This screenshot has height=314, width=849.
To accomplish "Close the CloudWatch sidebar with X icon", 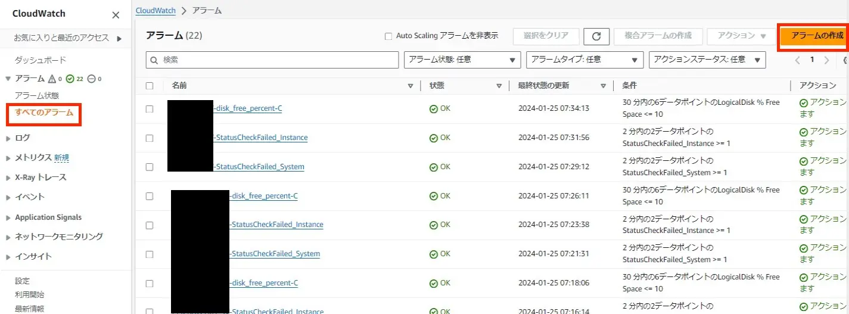I will (116, 15).
